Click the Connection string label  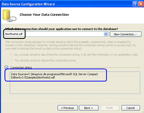click(x=21, y=68)
